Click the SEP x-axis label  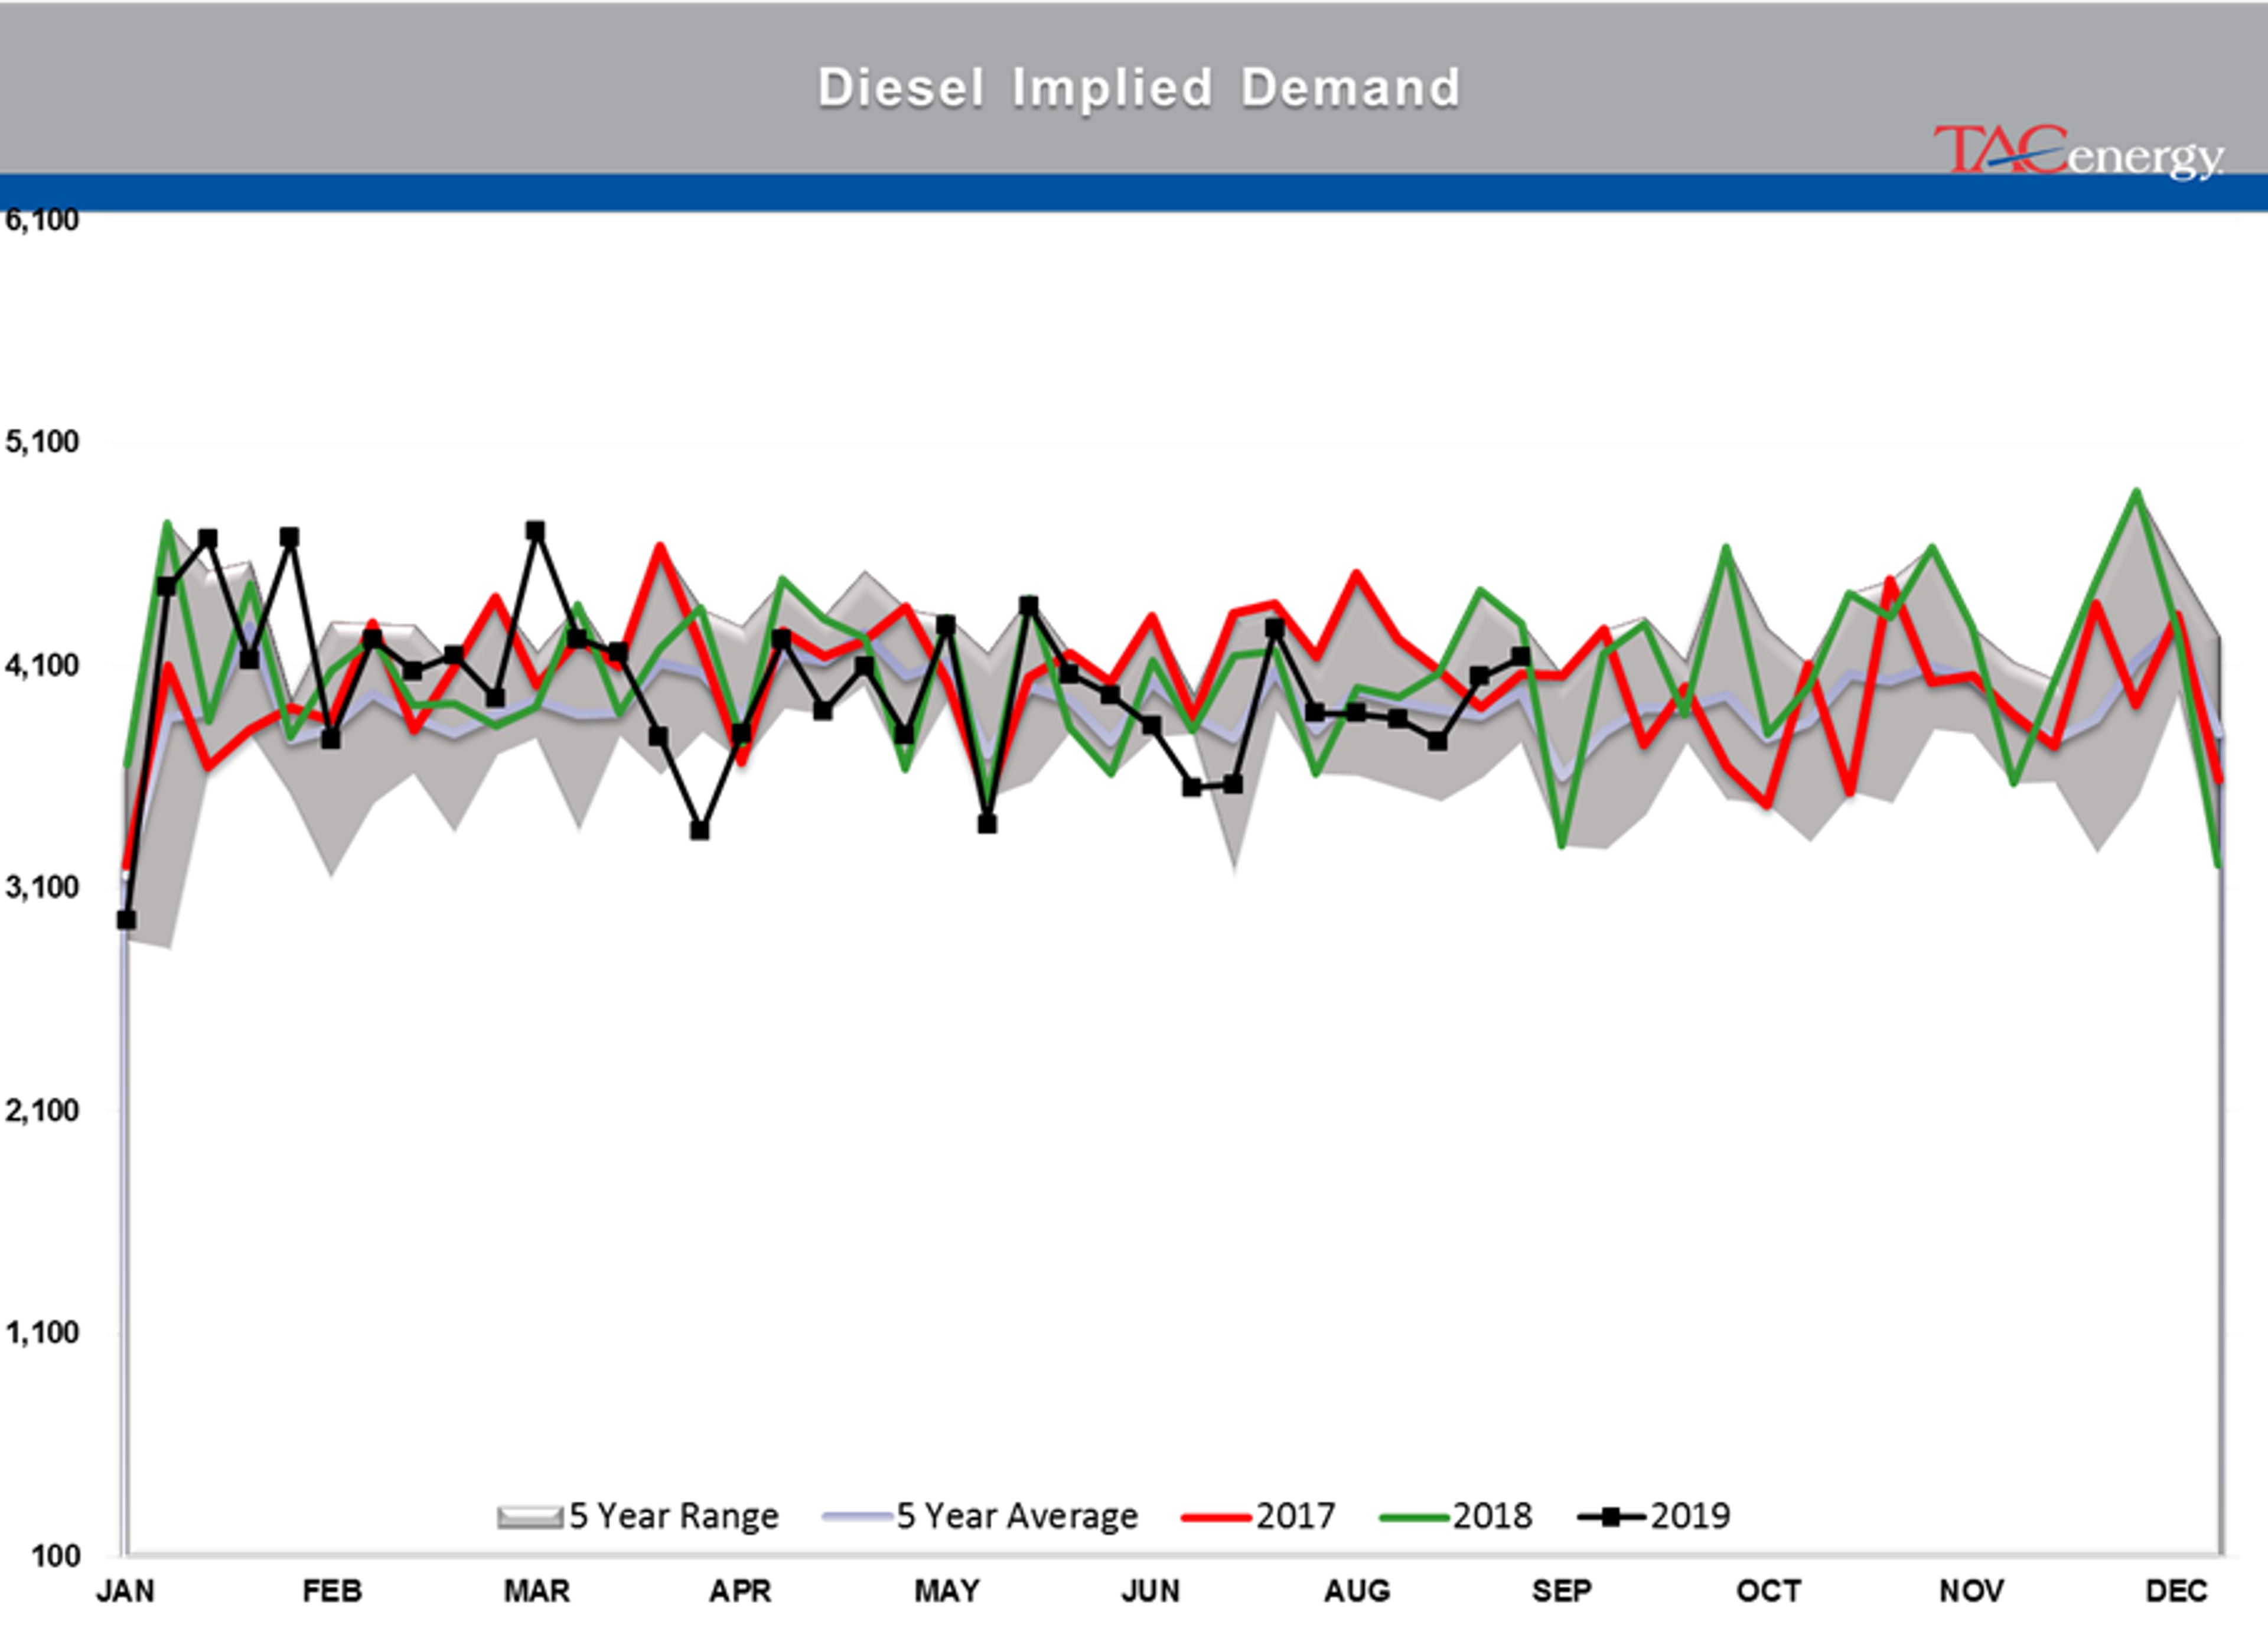pyautogui.click(x=1562, y=1591)
